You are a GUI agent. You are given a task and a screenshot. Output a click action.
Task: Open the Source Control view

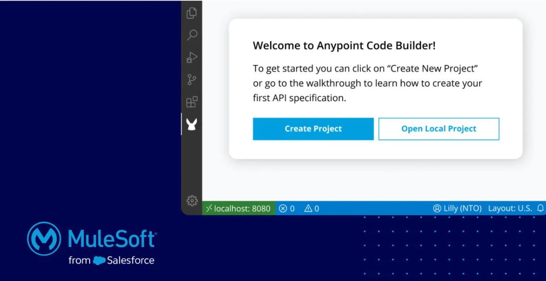tap(192, 80)
